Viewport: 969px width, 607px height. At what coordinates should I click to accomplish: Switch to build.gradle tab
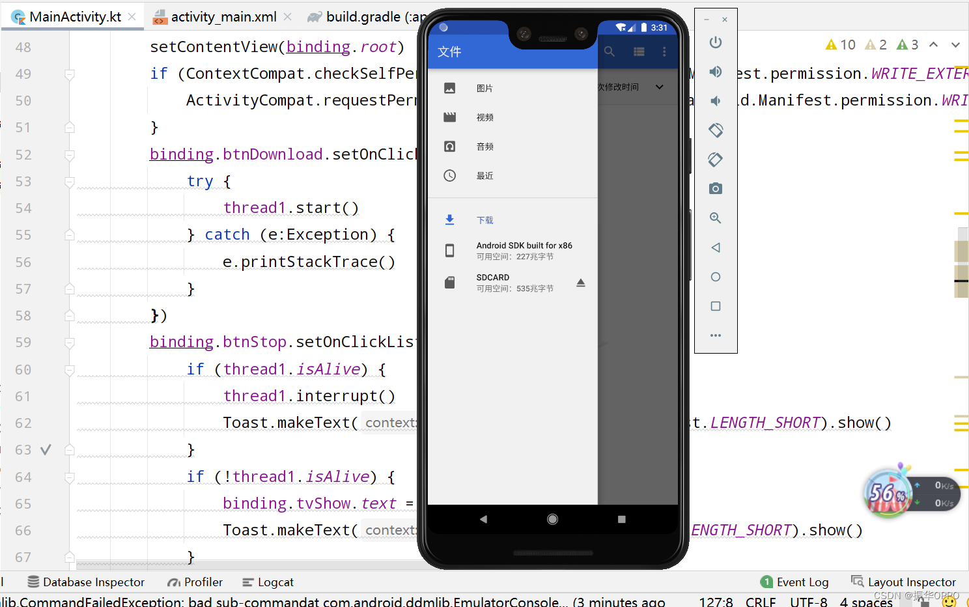pos(366,17)
